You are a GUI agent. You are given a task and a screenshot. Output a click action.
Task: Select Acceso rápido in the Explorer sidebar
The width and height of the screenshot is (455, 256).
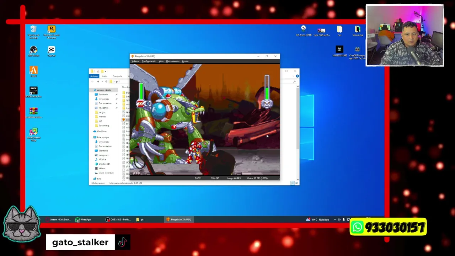tap(103, 90)
